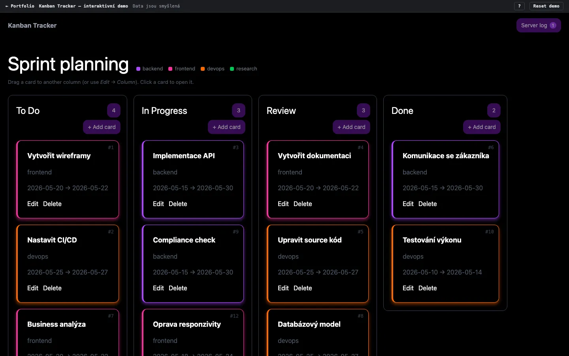The image size is (569, 356).
Task: Click the research legend color dot
Action: pyautogui.click(x=232, y=69)
